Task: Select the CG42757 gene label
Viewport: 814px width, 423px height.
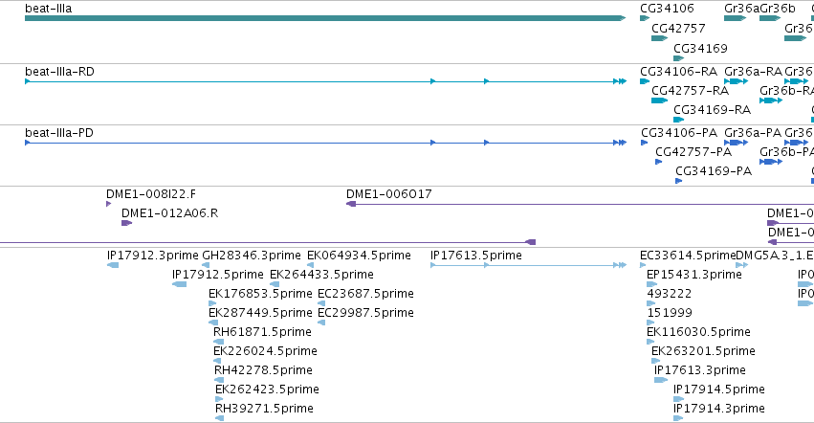Action: (678, 28)
